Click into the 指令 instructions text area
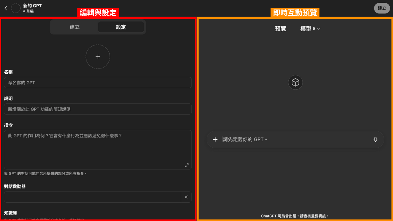This screenshot has height=221, width=393. 98,149
